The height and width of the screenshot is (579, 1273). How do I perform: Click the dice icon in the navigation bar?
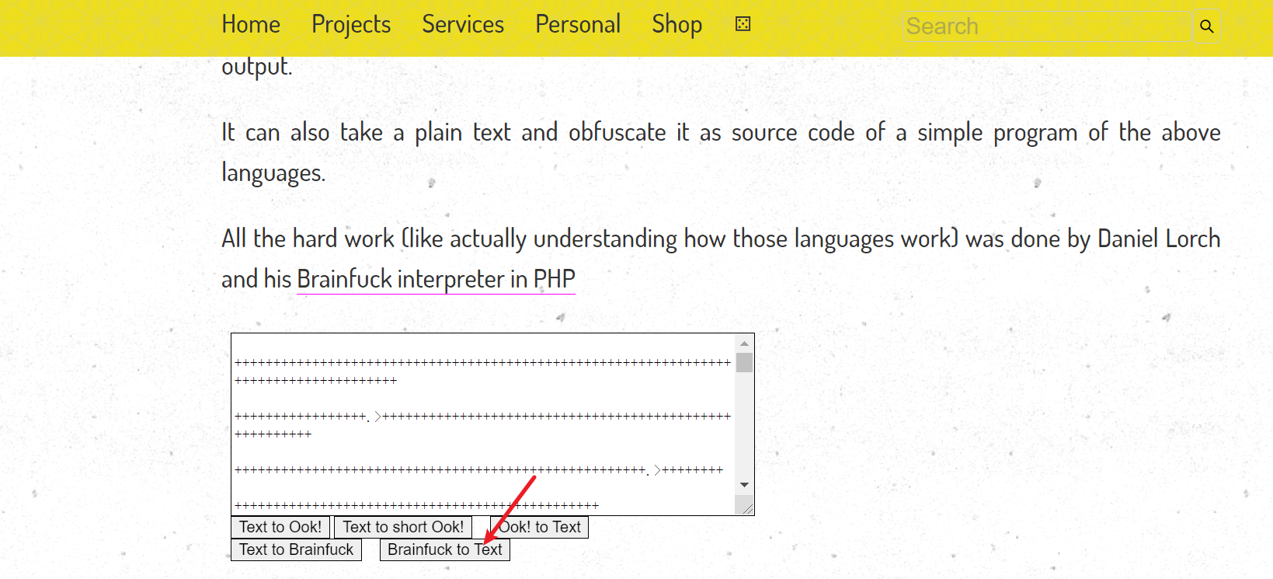click(743, 24)
